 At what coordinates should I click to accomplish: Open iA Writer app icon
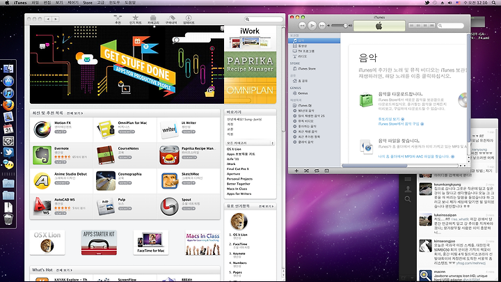[x=169, y=130]
